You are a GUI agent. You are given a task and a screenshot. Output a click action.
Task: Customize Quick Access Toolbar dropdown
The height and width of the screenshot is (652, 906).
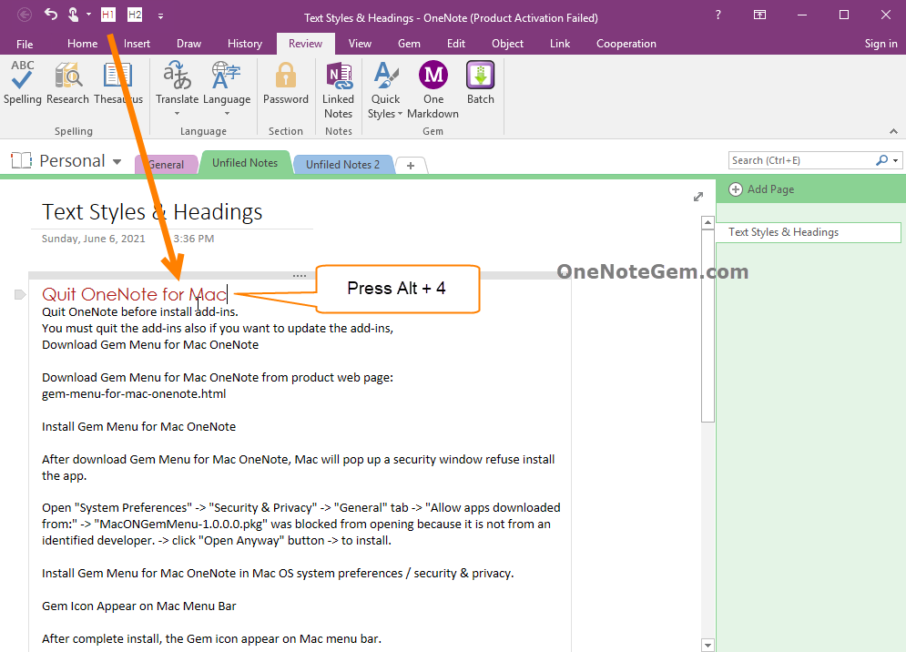point(160,16)
